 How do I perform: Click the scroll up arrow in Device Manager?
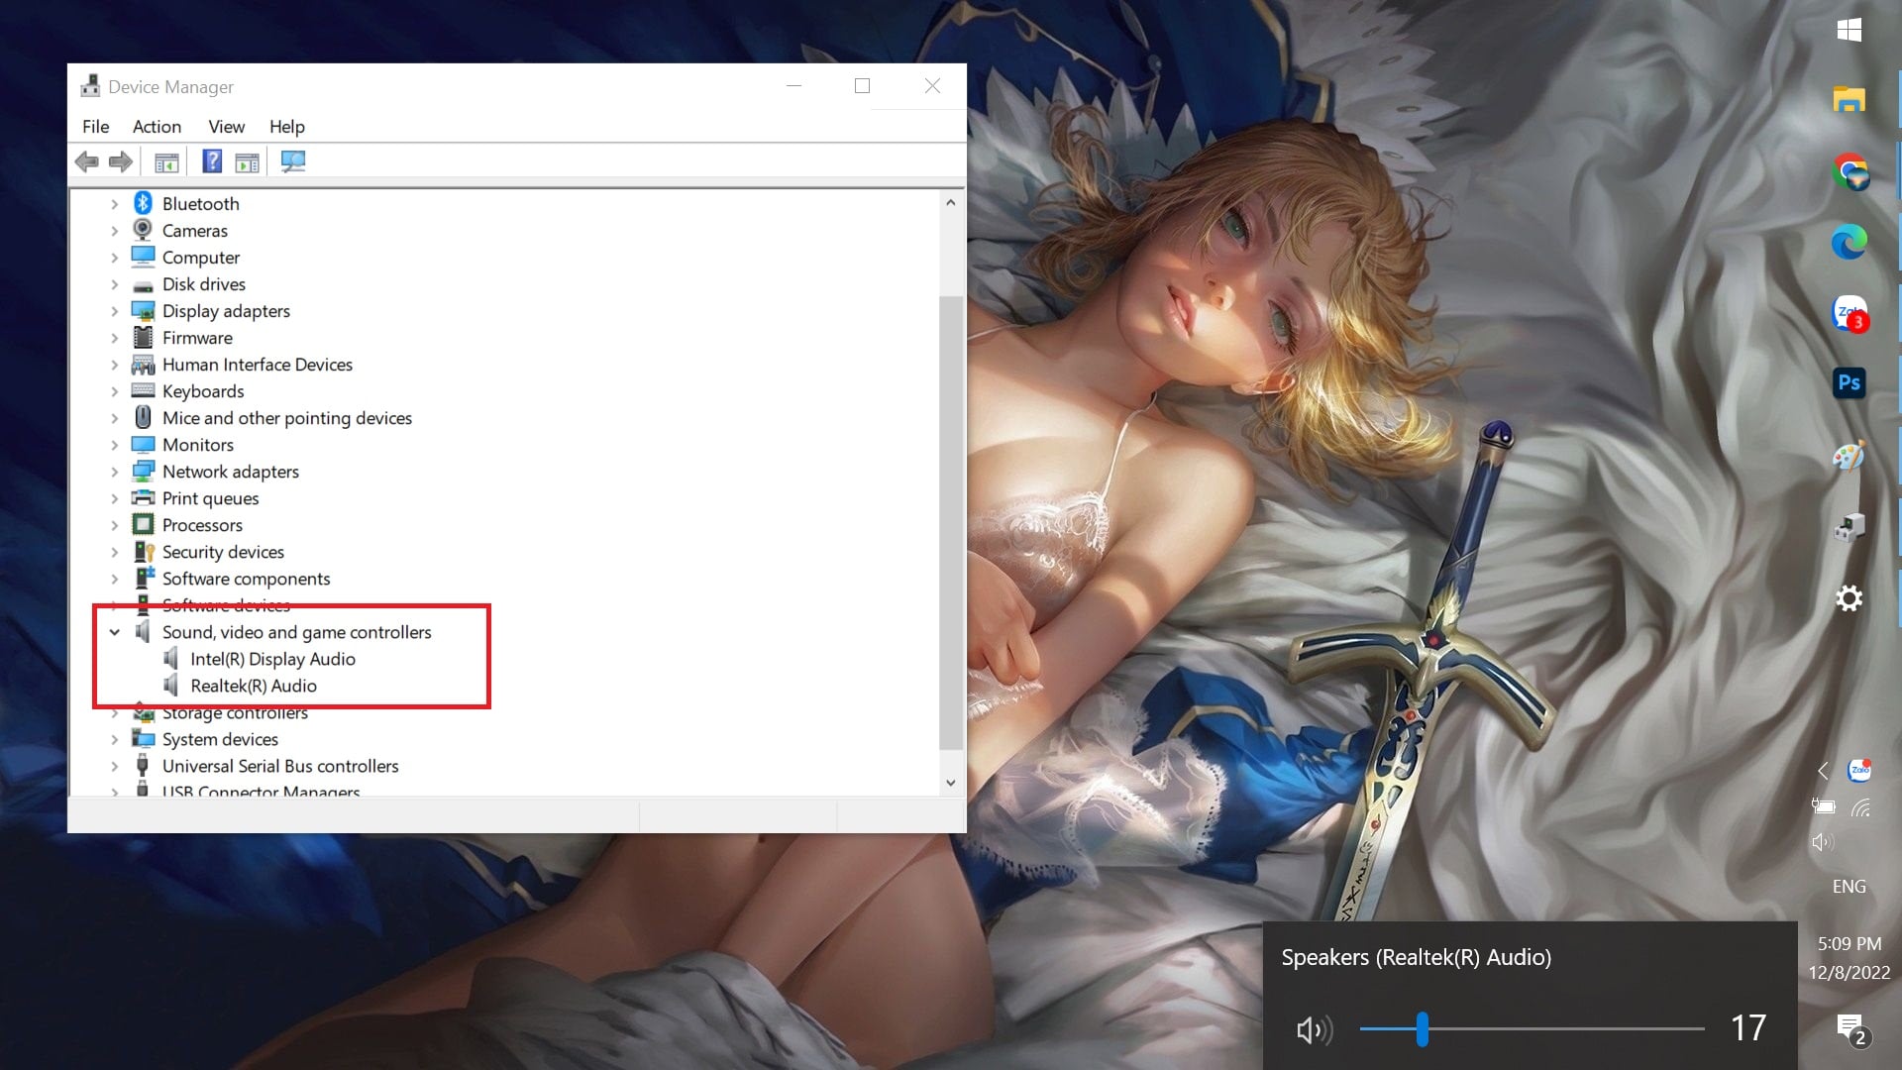[951, 202]
